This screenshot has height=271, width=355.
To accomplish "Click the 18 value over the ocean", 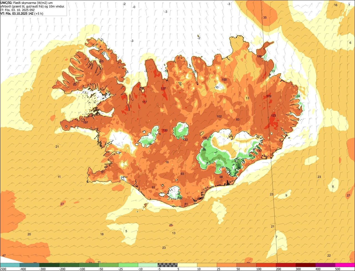I will point(102,234).
